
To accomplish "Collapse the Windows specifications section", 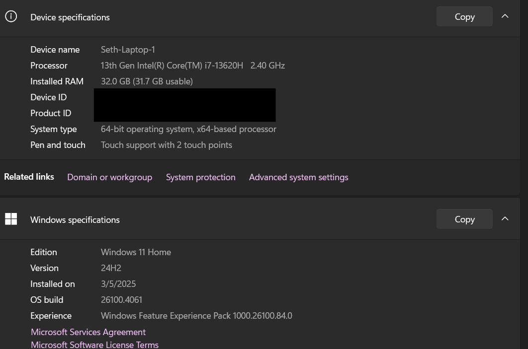I will click(505, 219).
